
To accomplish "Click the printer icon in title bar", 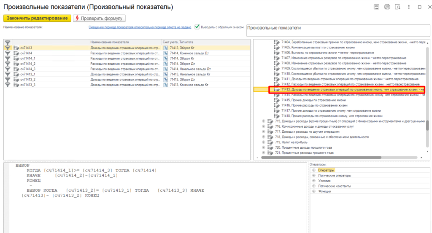I will 387,7.
